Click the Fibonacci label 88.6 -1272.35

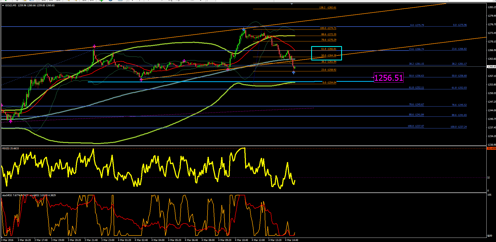tap(329, 34)
